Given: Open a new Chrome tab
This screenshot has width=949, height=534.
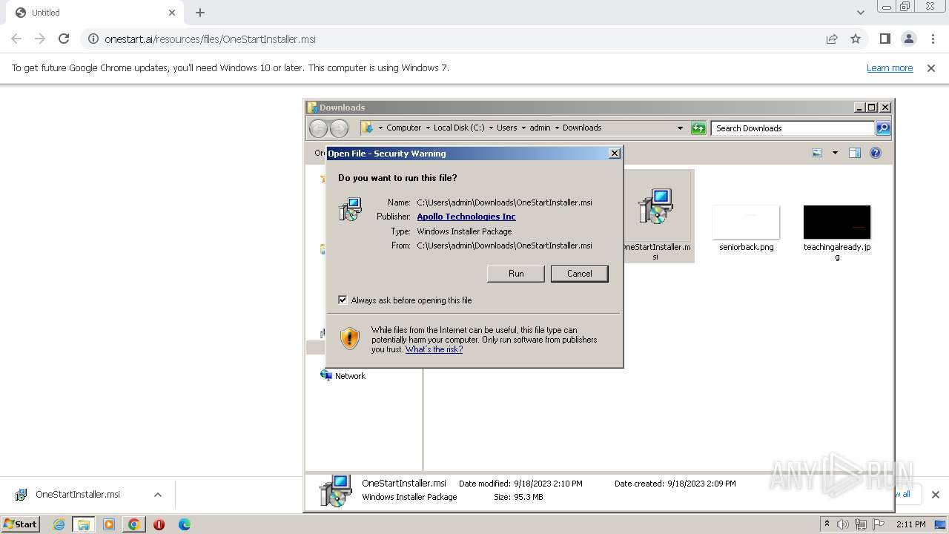Looking at the screenshot, I should [x=200, y=13].
